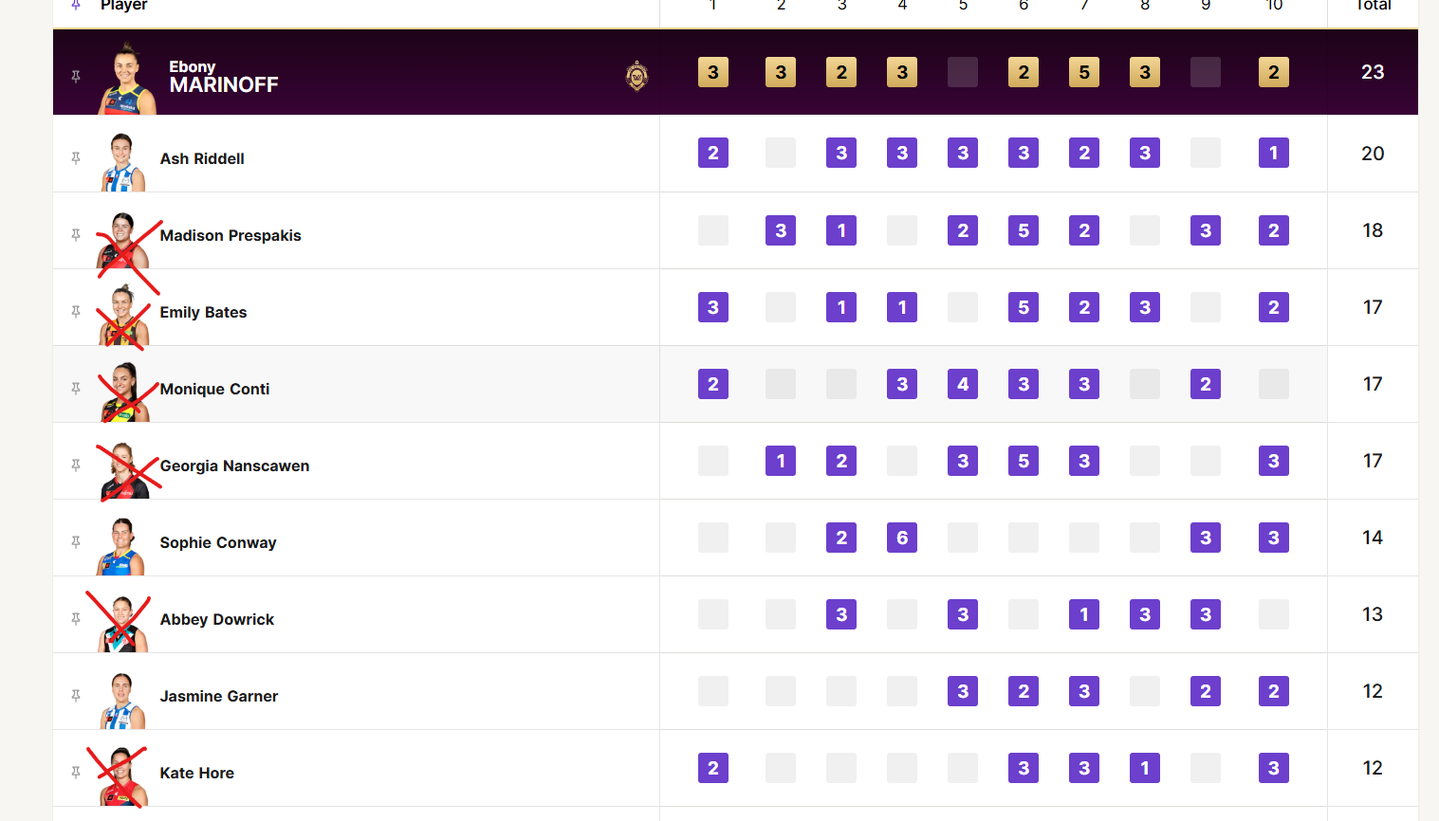Screen dimensions: 1439x821
Task: Click the pin icon next to Emily Bates
Action: coord(76,311)
